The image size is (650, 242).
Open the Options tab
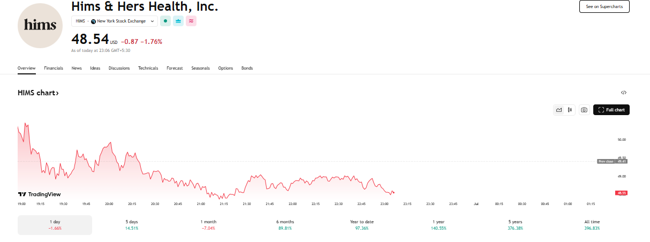click(225, 68)
